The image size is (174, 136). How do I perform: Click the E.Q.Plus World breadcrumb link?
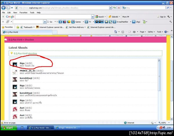(15, 40)
